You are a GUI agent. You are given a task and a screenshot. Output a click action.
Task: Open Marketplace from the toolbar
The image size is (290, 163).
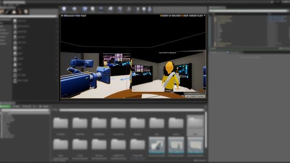coord(92,9)
